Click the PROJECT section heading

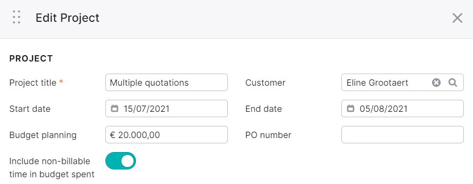(31, 59)
